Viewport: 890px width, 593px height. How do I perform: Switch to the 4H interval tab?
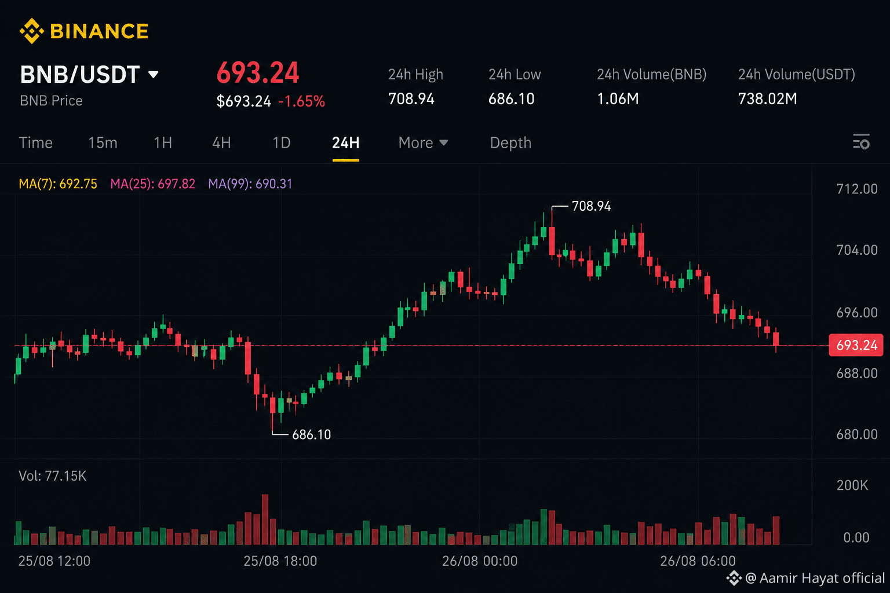[x=221, y=142]
